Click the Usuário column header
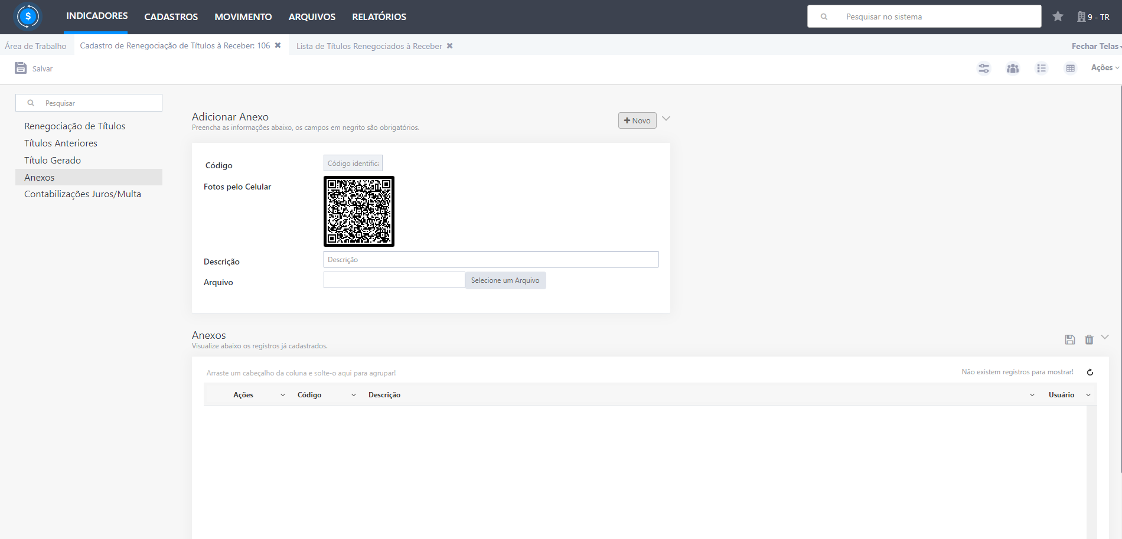Screen dimensions: 1122x539 pos(1061,395)
